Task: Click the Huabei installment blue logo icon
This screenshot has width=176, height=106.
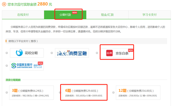Action: coord(19,53)
